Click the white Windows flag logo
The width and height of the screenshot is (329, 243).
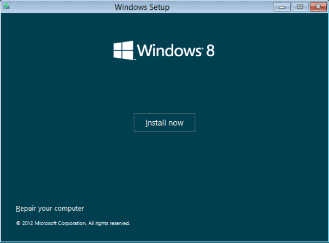(124, 51)
